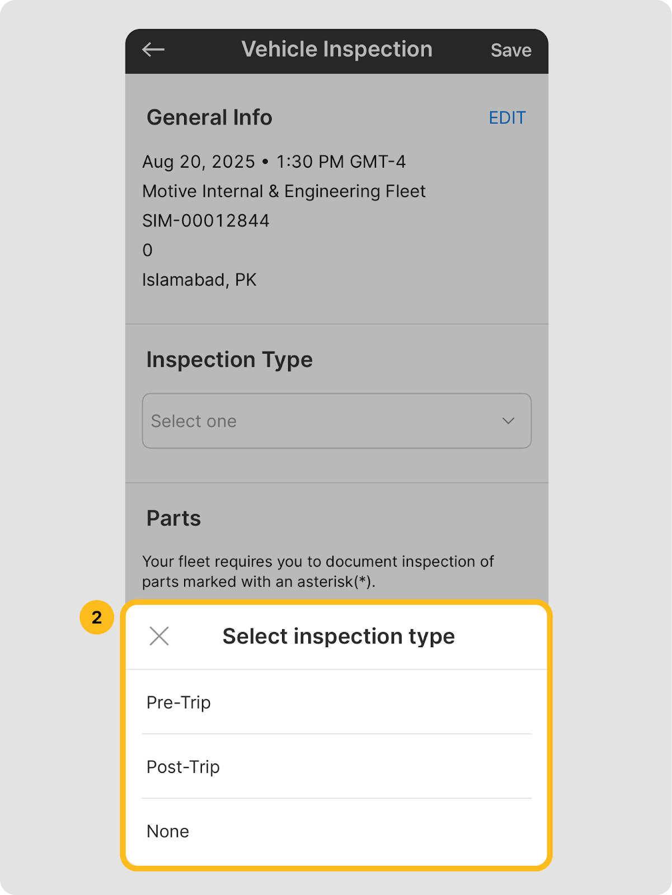Click the Vehicle Inspection page title
The width and height of the screenshot is (672, 895).
(x=337, y=50)
